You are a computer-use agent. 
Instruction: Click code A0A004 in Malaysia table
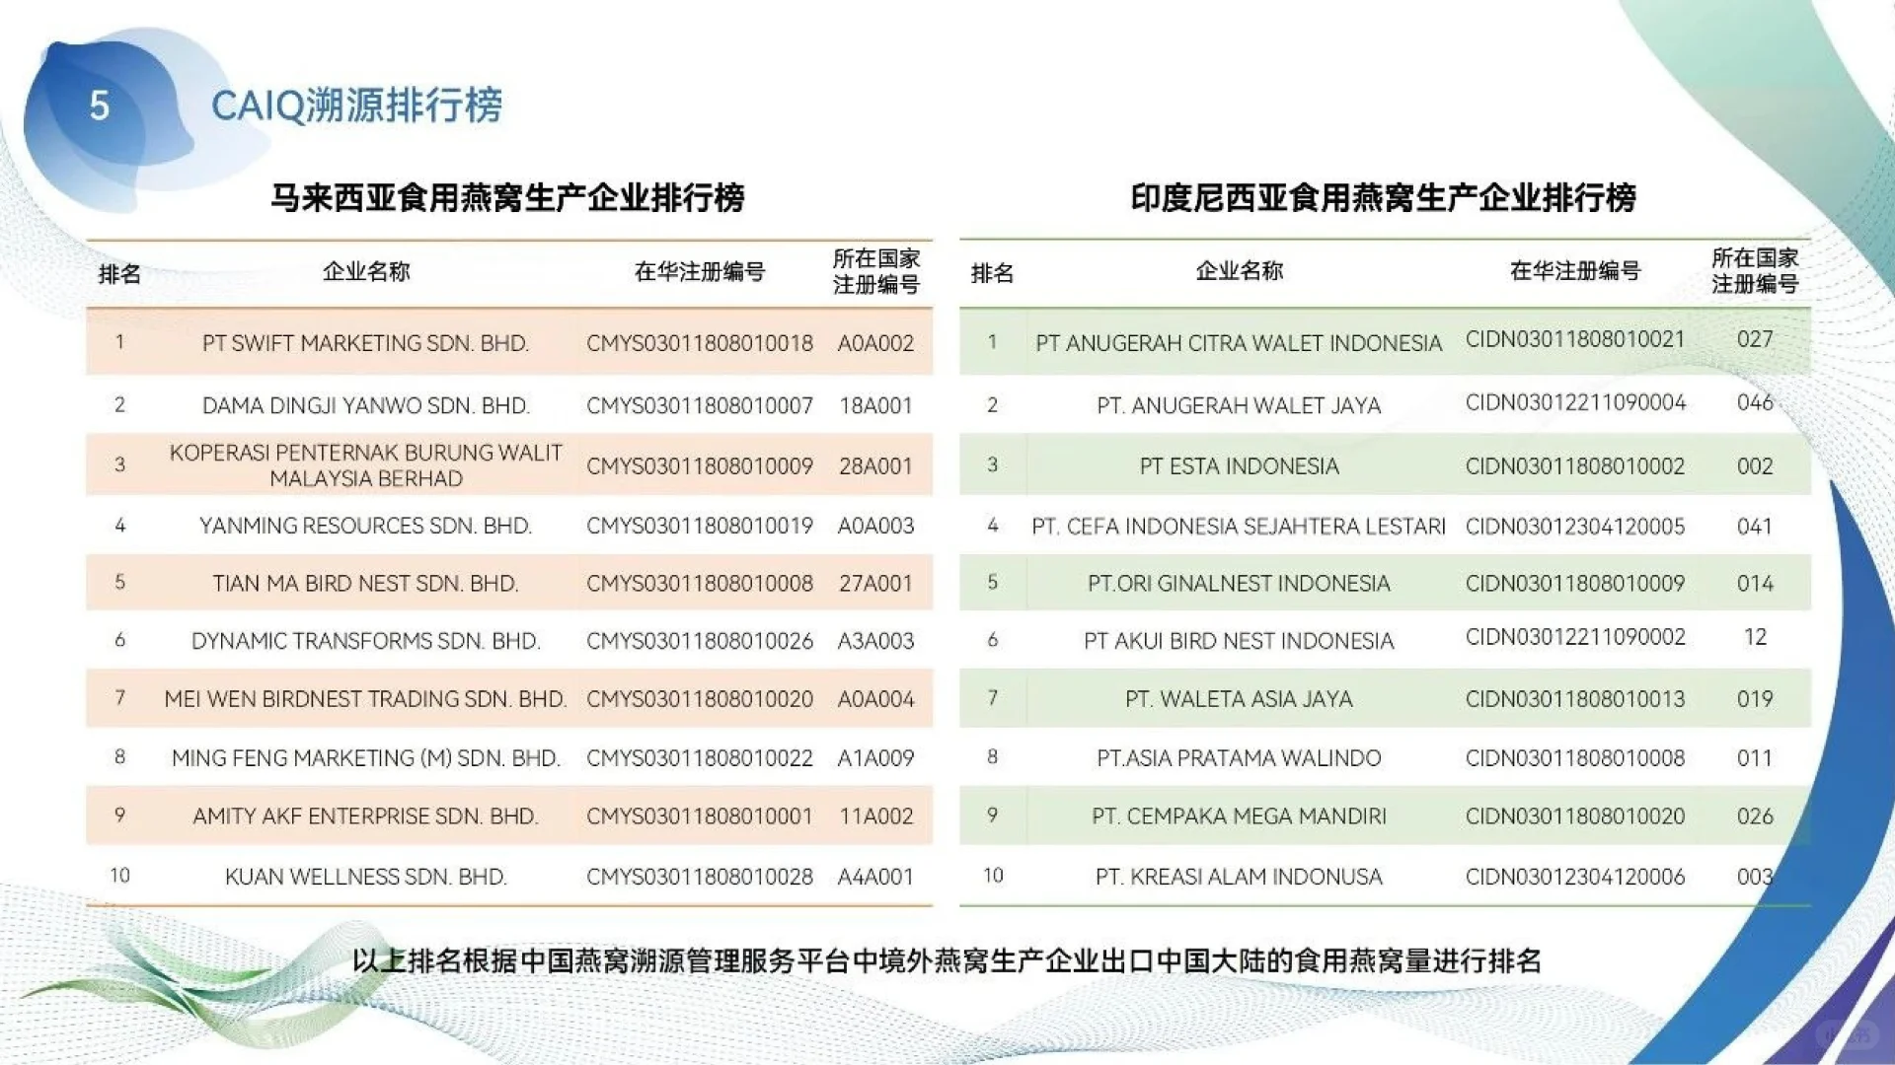point(875,699)
